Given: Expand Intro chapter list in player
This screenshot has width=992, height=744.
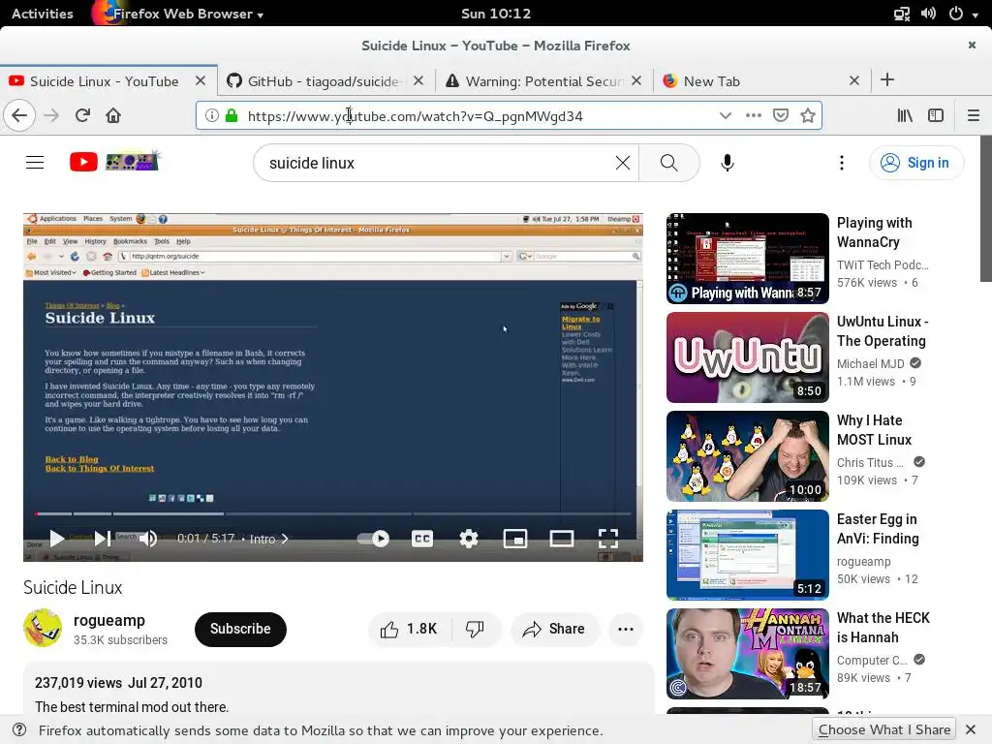Looking at the screenshot, I should 269,539.
